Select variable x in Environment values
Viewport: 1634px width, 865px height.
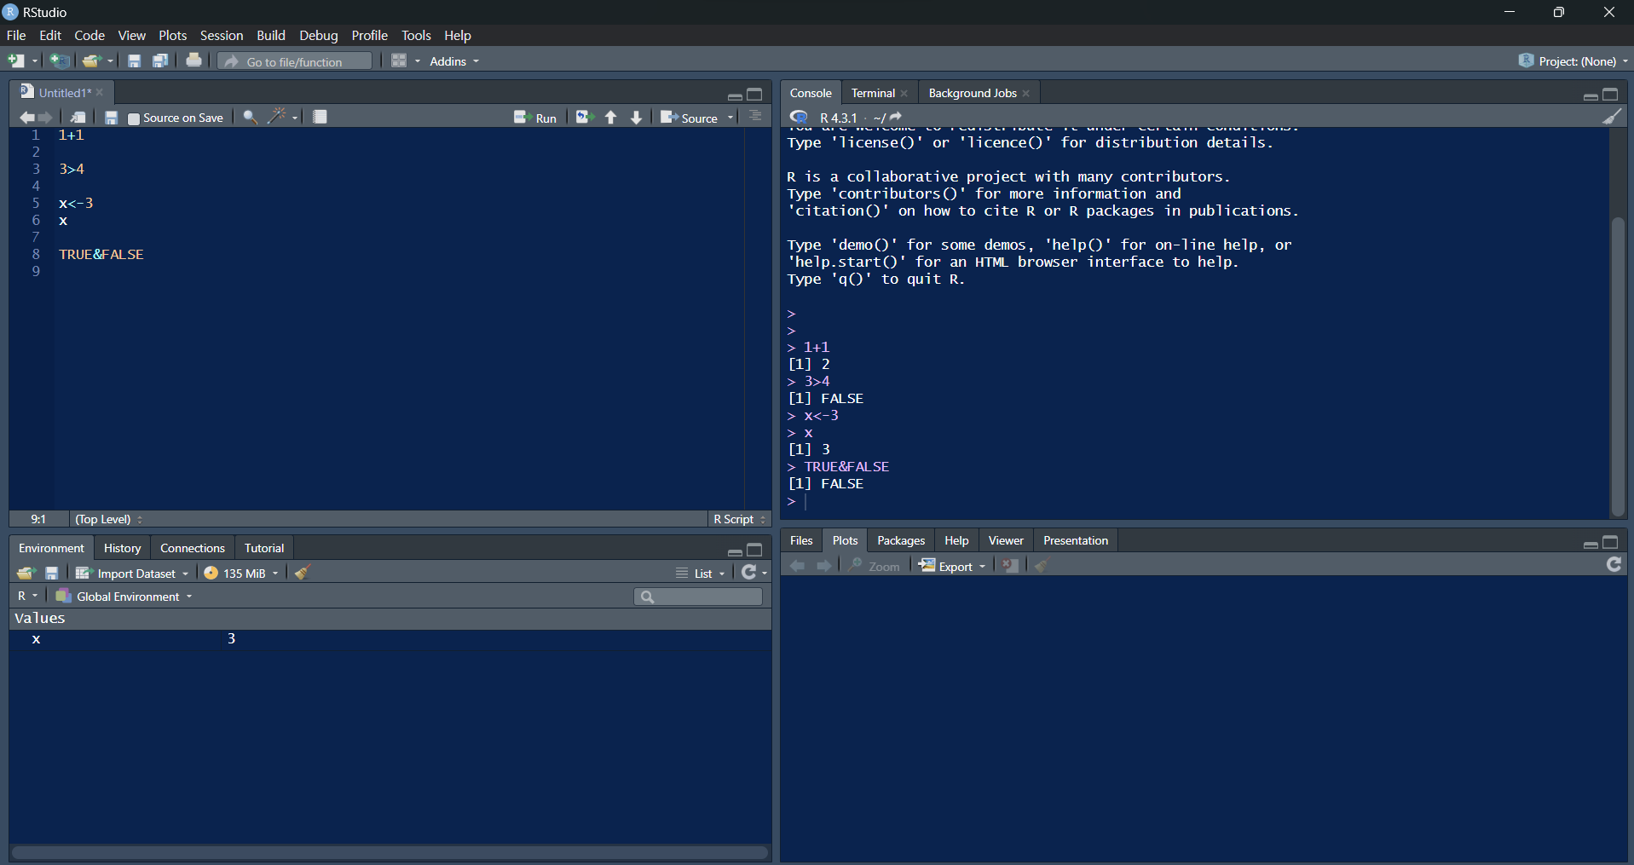[390, 639]
